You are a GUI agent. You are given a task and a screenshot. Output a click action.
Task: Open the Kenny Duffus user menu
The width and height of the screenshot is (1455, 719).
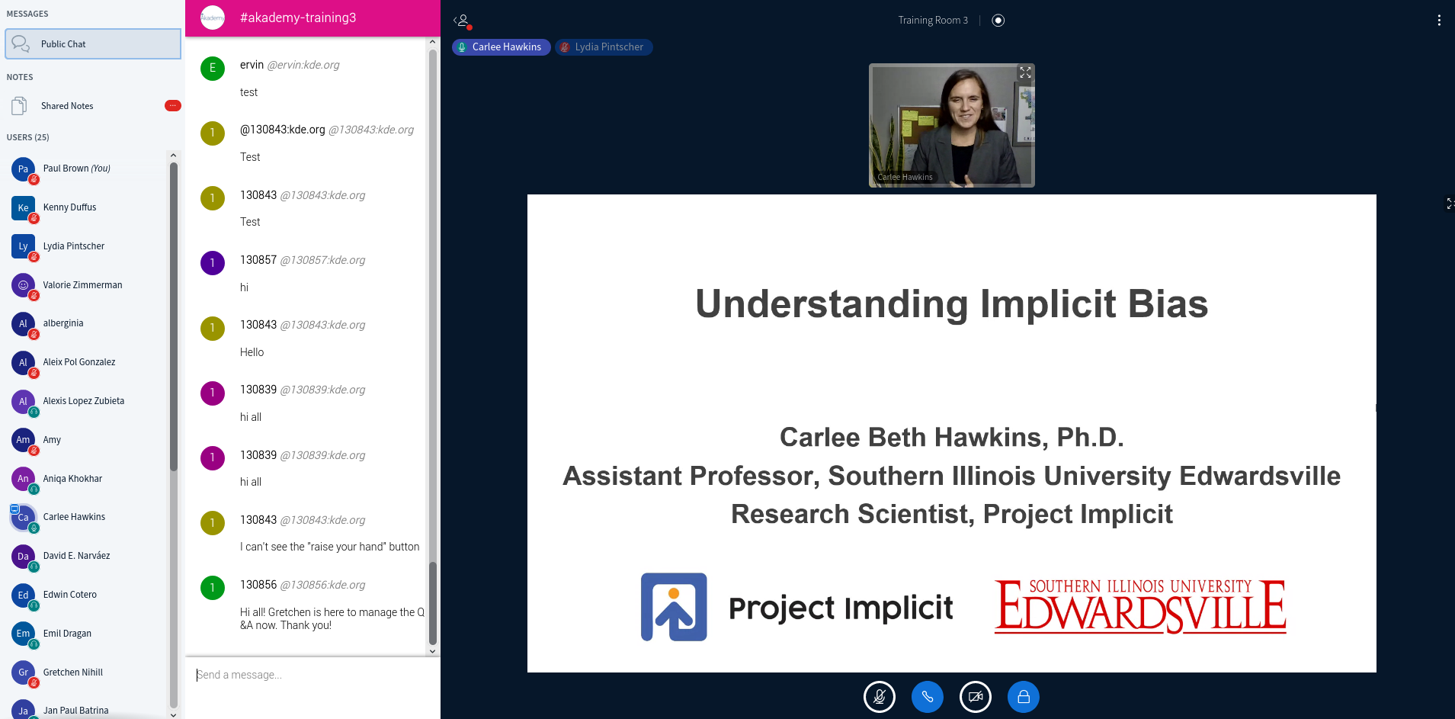pyautogui.click(x=86, y=207)
